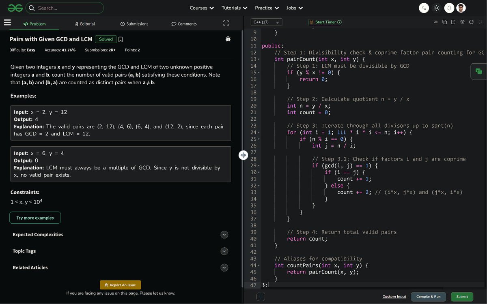Open the Practice dropdown menu

(267, 8)
